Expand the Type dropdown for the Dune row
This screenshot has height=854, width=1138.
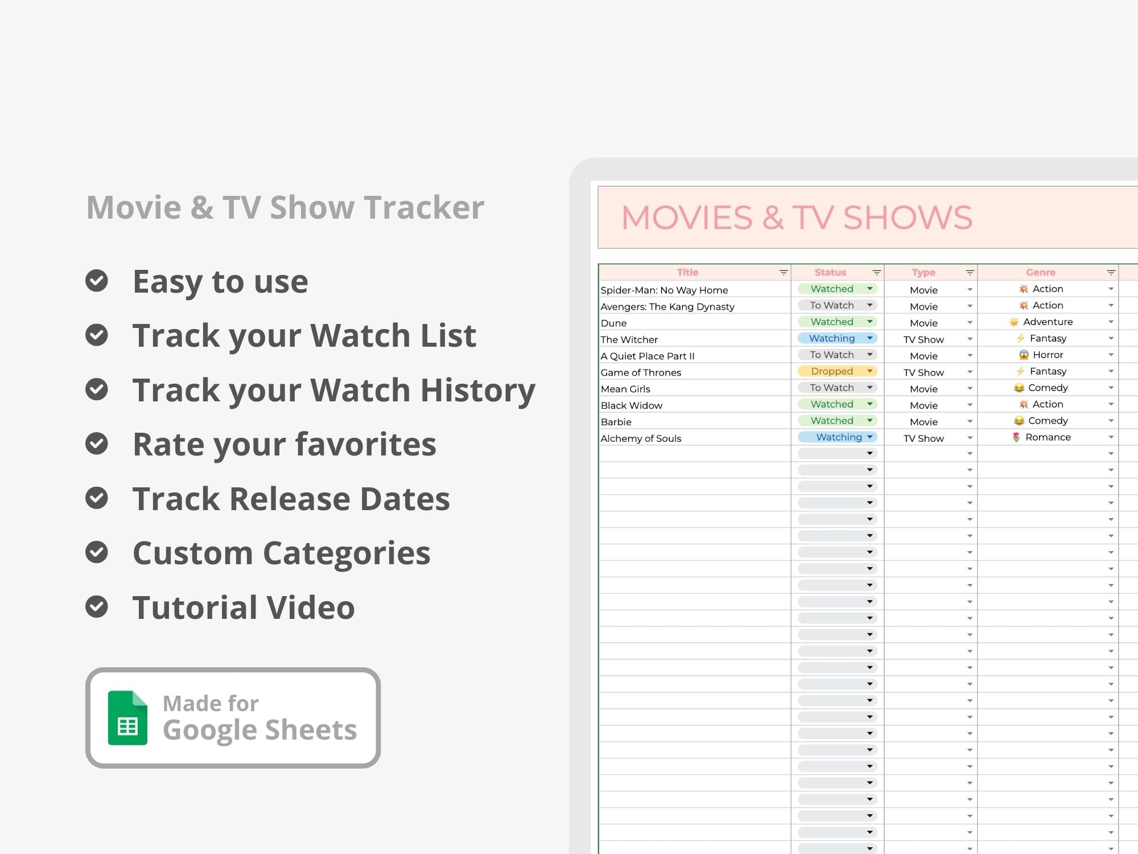970,323
